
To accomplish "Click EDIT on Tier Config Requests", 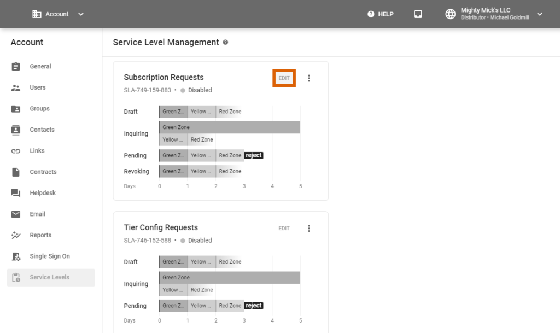I will pos(284,228).
